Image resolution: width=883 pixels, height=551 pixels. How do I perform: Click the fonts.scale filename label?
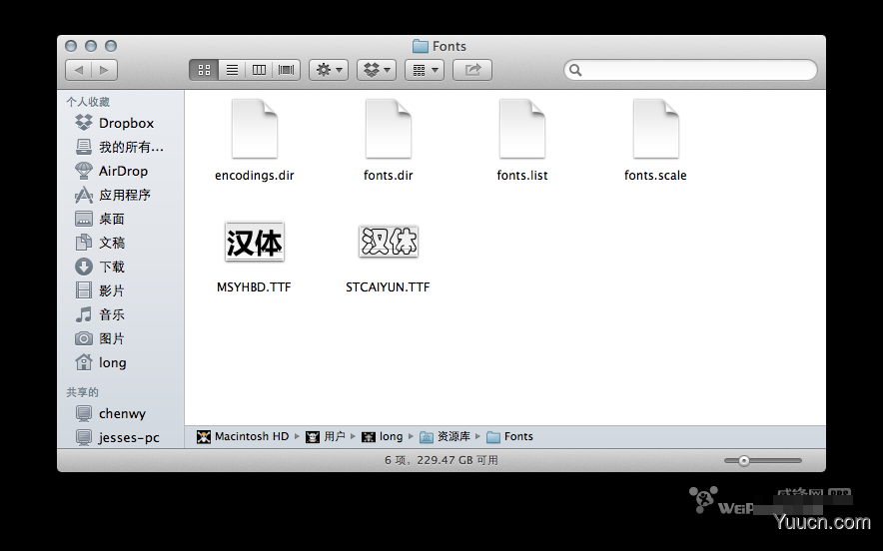655,176
